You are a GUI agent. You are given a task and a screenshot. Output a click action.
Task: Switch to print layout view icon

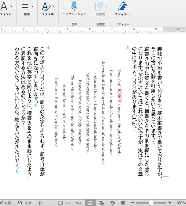click(90, 203)
